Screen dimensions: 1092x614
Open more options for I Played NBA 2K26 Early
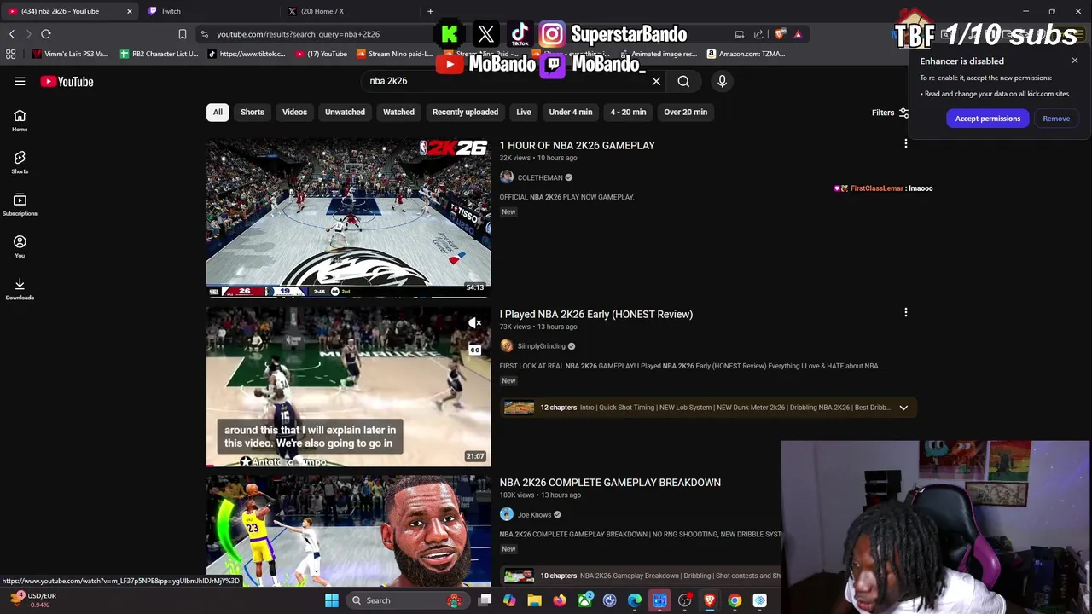(905, 313)
